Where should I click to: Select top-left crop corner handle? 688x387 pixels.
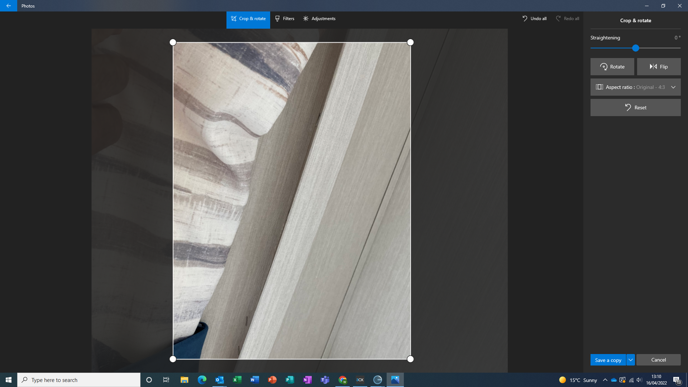click(x=173, y=42)
